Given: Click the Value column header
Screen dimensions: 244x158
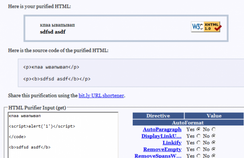Looking at the screenshot, I should [214, 116].
